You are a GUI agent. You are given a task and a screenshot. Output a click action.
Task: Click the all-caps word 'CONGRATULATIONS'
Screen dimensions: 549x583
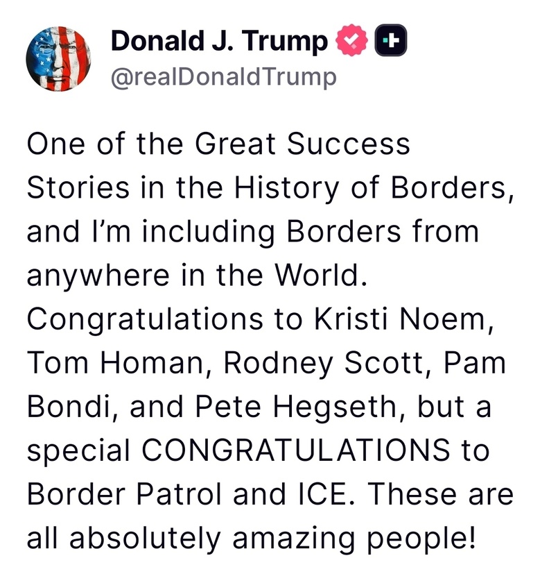[296, 450]
